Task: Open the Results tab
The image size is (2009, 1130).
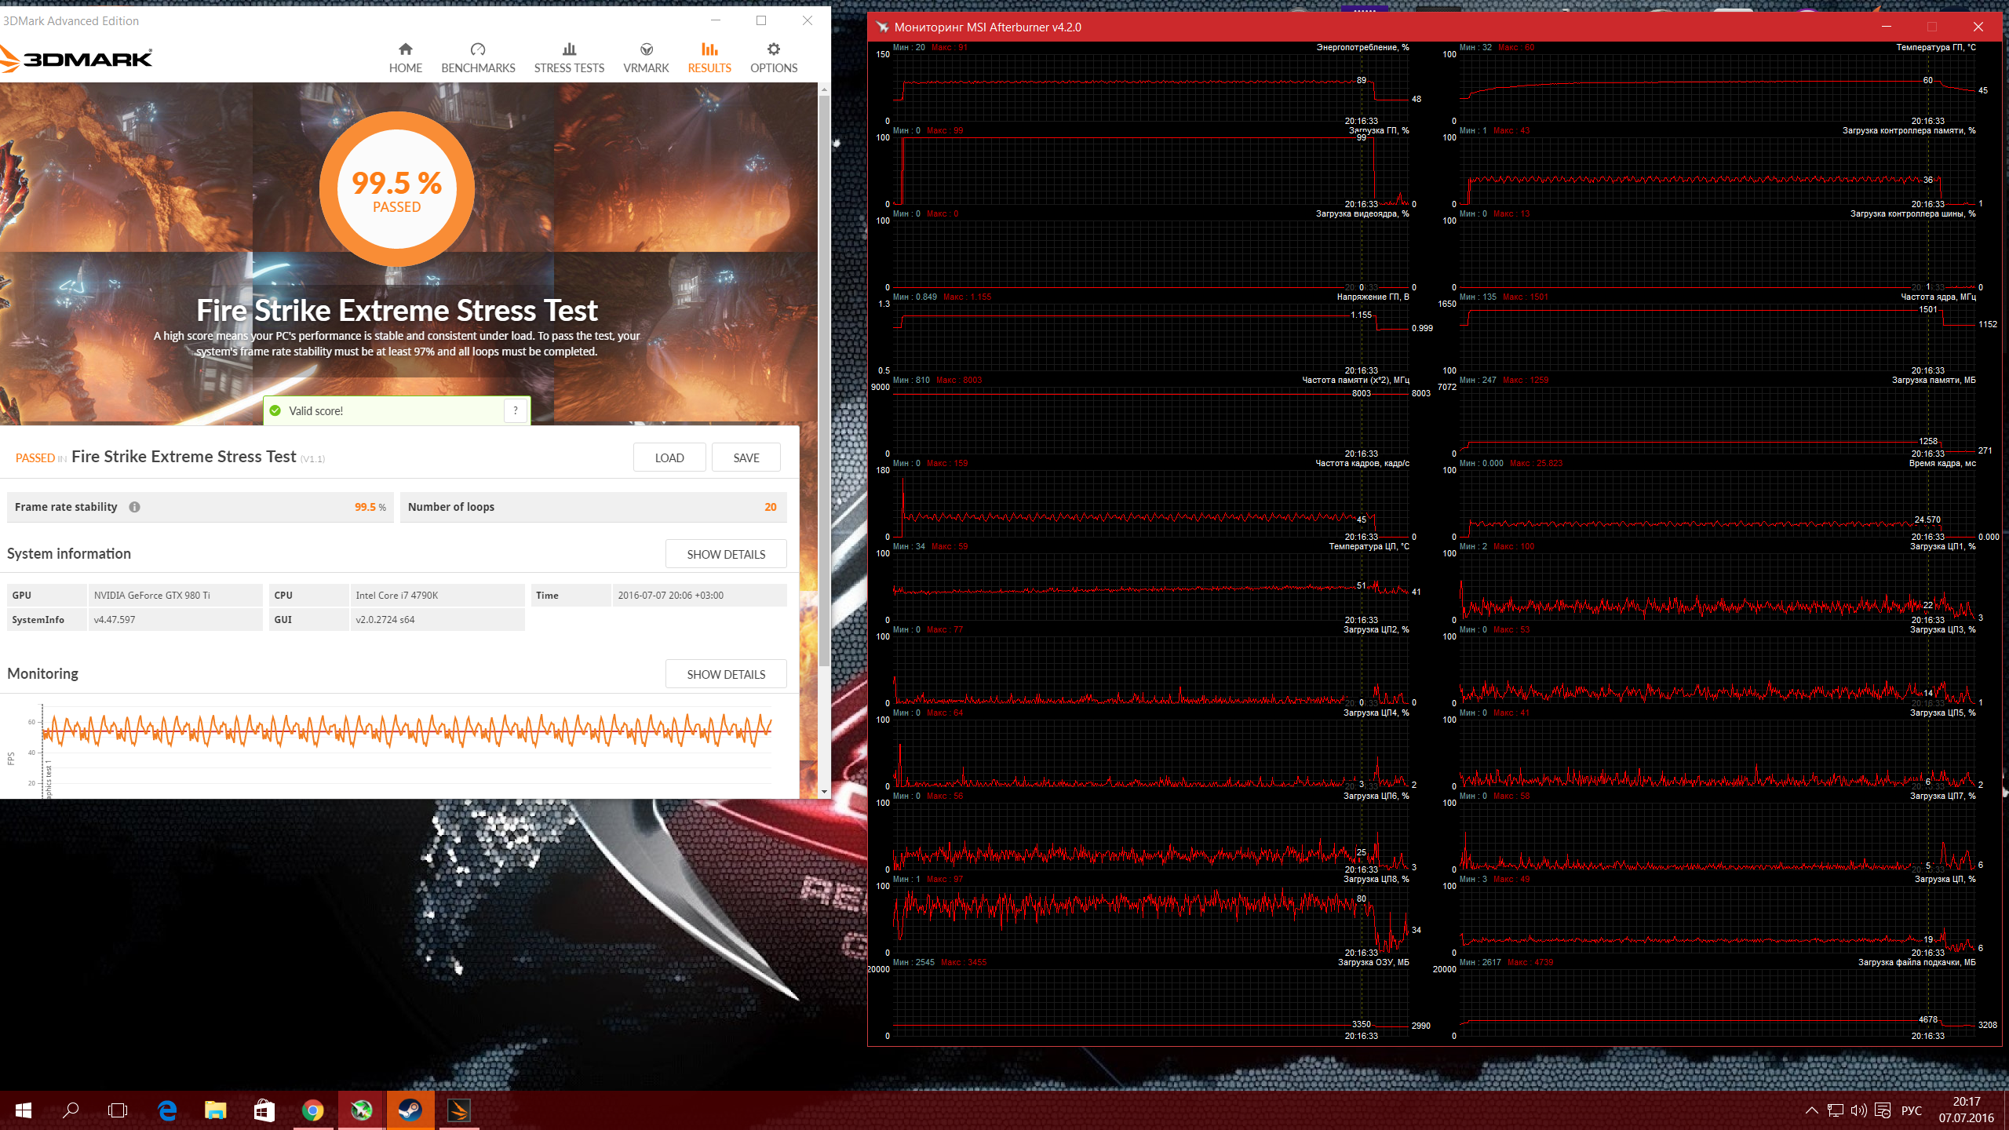Action: click(x=709, y=58)
